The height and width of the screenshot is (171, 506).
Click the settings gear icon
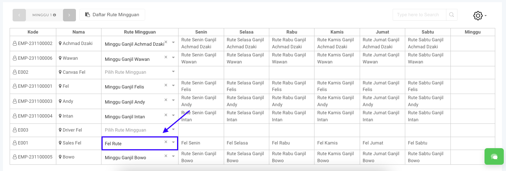pyautogui.click(x=478, y=15)
